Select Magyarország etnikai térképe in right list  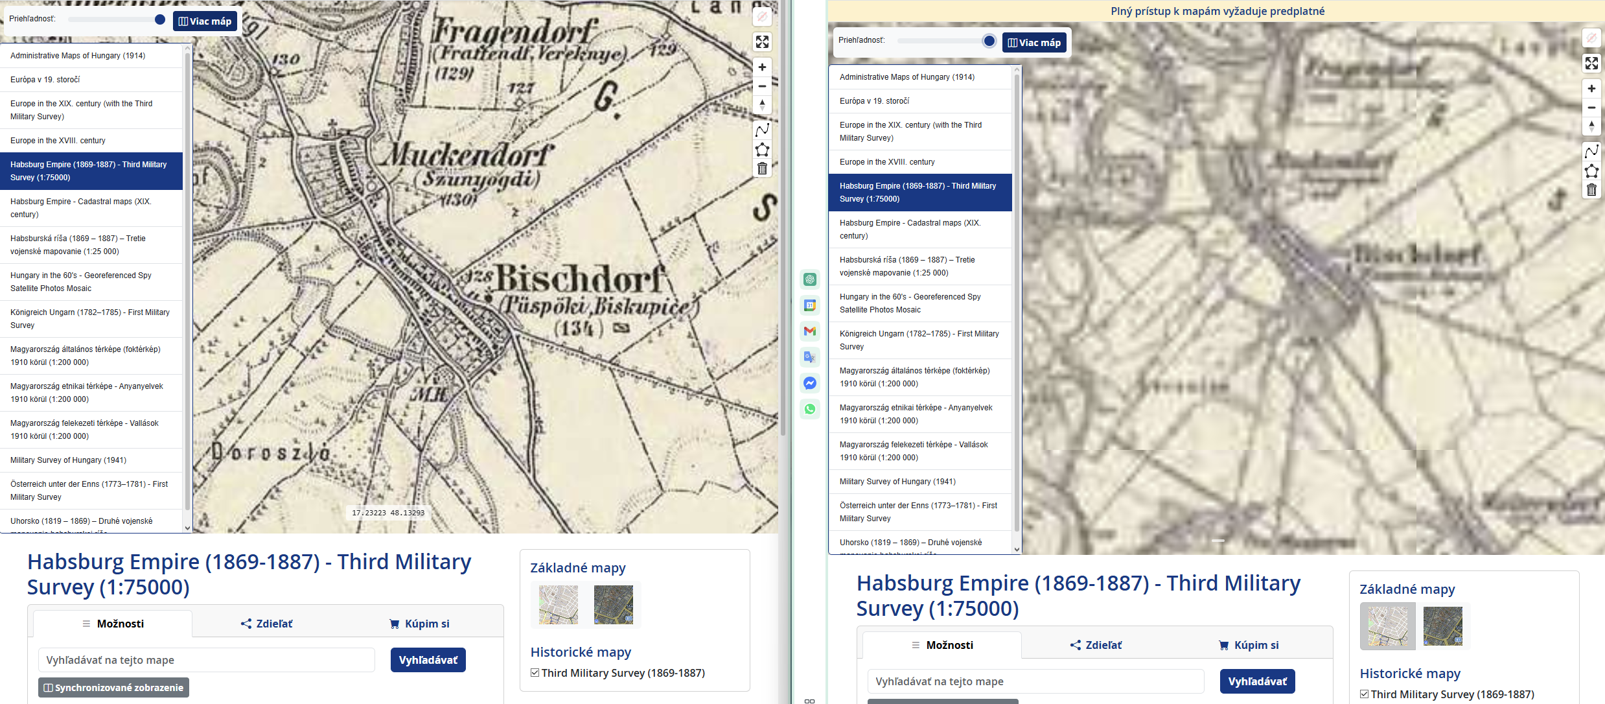pos(920,414)
